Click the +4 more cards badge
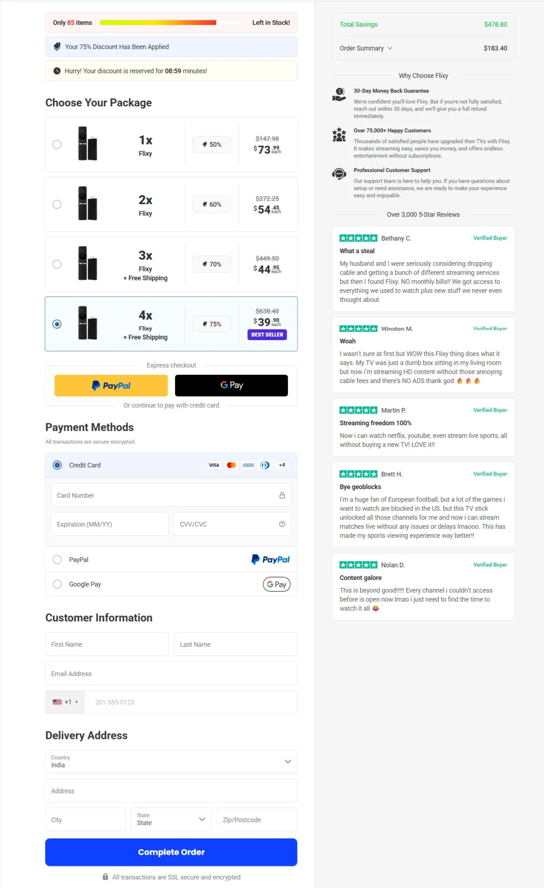544x888 pixels. click(x=282, y=465)
